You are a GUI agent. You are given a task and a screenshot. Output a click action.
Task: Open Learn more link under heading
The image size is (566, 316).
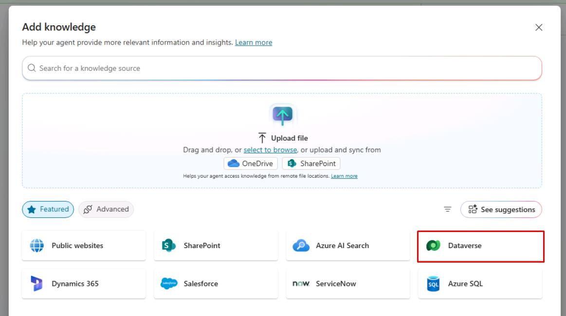(x=254, y=42)
